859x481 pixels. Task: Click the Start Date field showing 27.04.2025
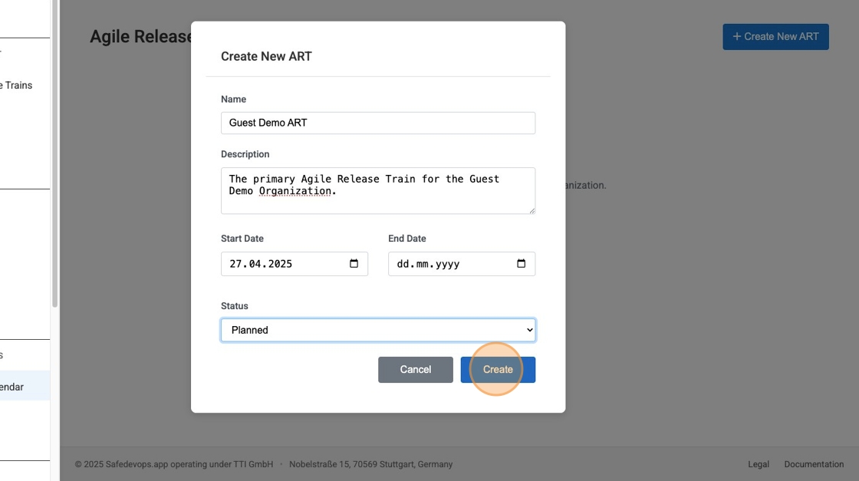(284, 263)
